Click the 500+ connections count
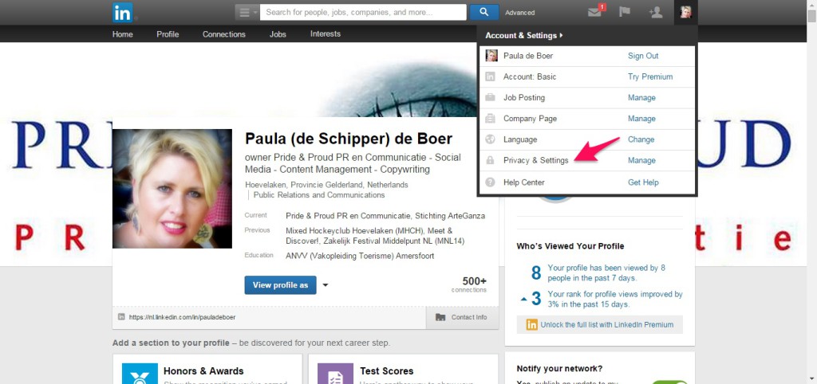 pyautogui.click(x=469, y=284)
